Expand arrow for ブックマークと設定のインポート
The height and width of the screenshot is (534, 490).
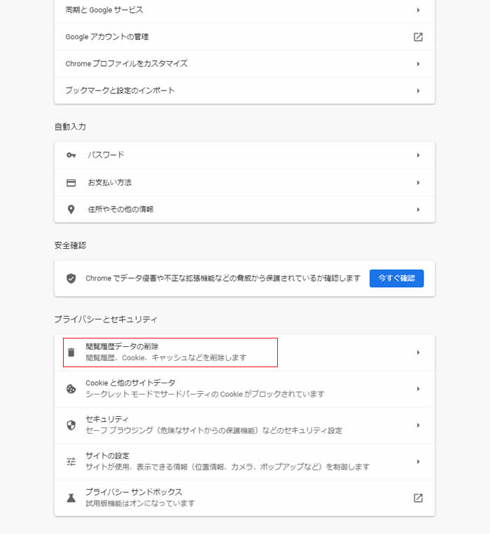(x=418, y=90)
